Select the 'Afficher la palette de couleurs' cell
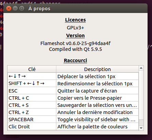This screenshot has height=140, width=152. pyautogui.click(x=97, y=127)
